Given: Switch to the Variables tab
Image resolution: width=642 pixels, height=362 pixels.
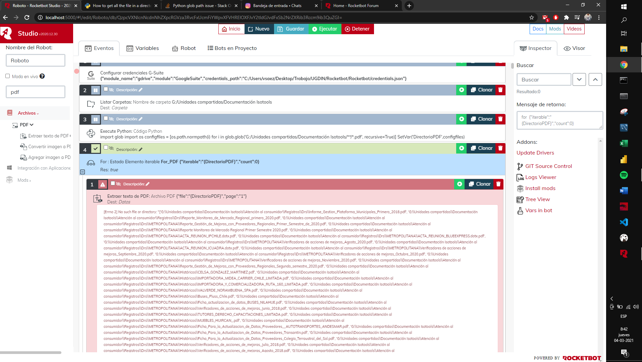Looking at the screenshot, I should (x=143, y=48).
